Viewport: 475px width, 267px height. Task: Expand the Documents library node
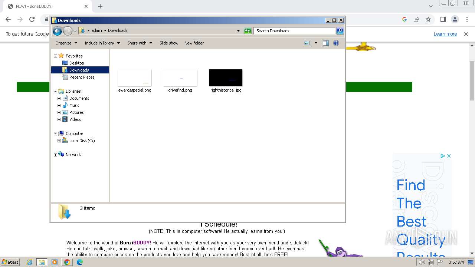[59, 98]
